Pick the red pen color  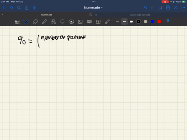pos(159,22)
